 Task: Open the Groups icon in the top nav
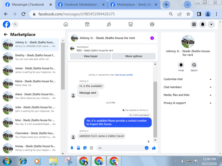point(152,24)
